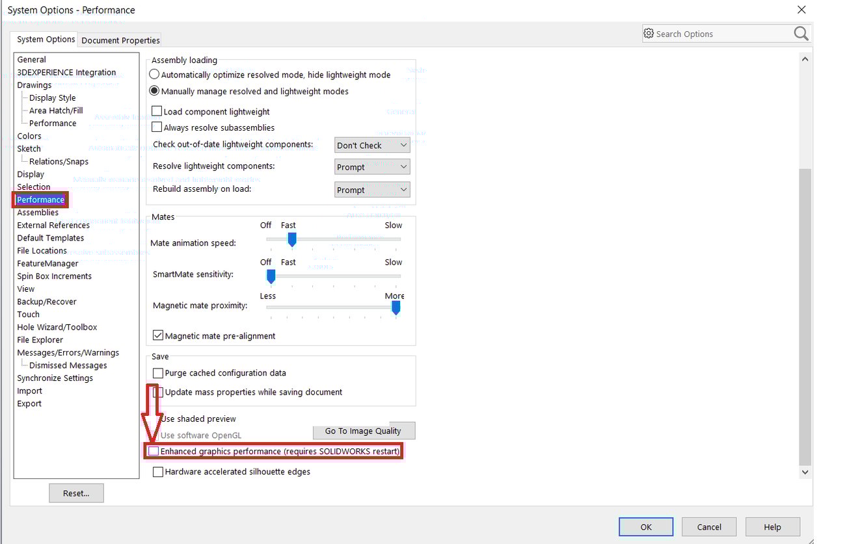Screen dimensions: 845x544
Task: Click into the Search Options field
Action: point(716,34)
